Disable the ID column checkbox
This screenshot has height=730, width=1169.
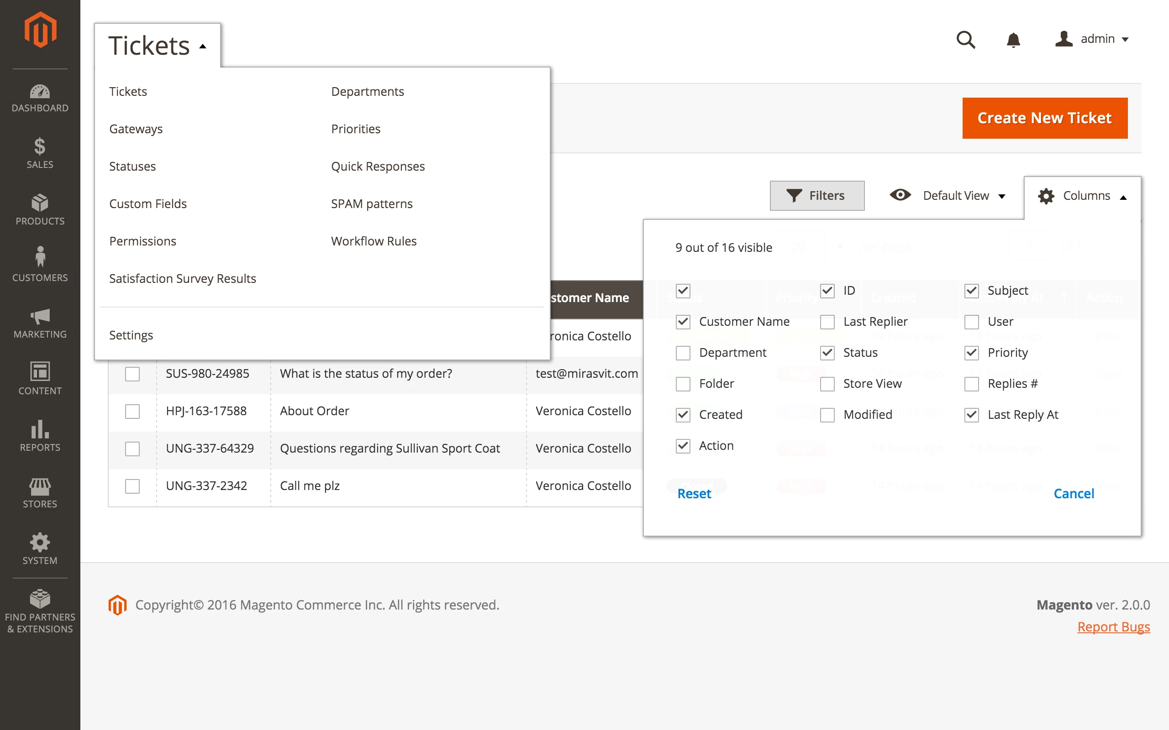tap(827, 291)
